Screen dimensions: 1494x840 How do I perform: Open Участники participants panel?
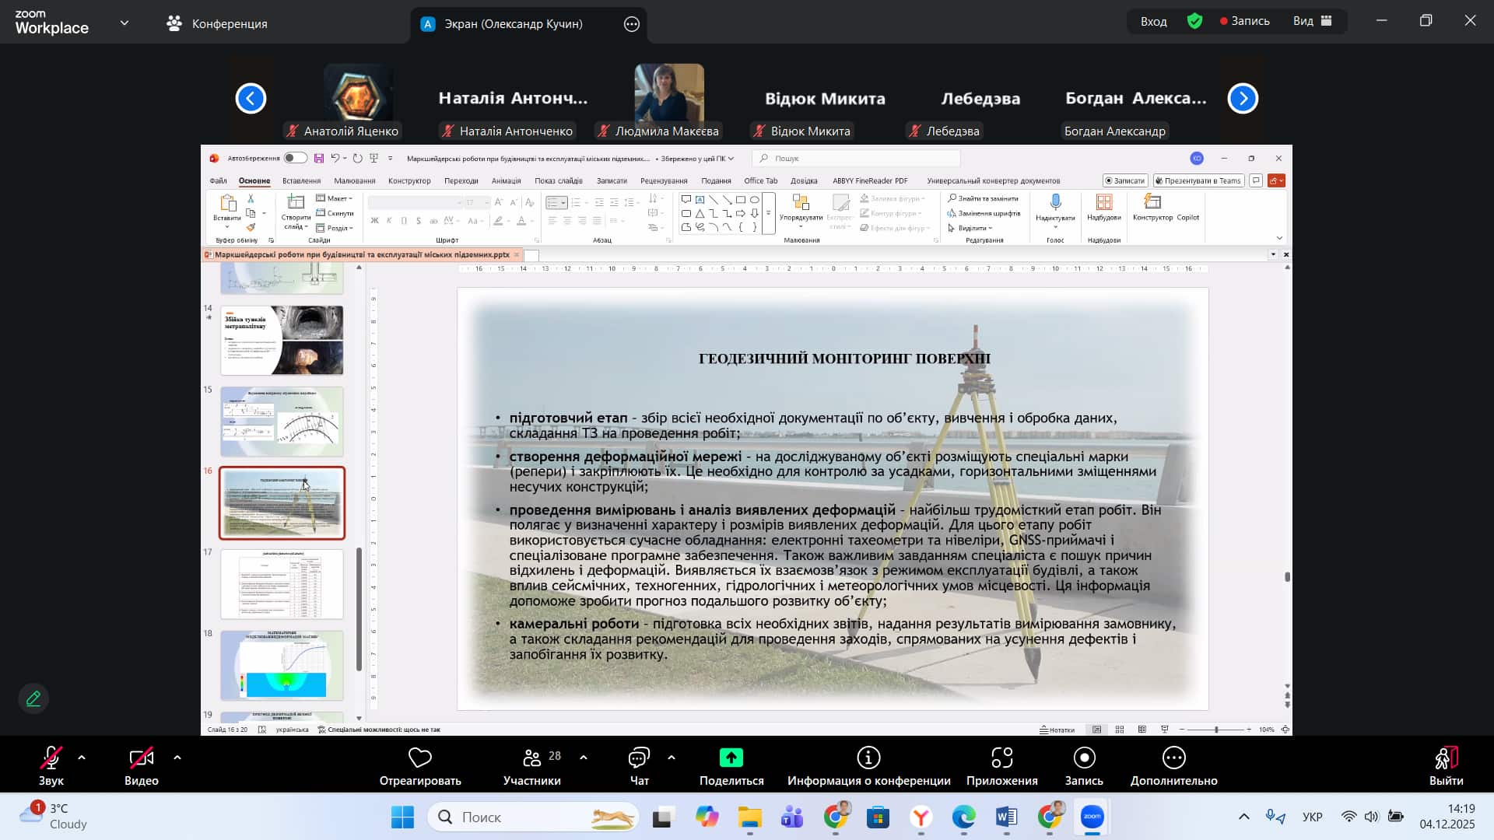click(x=532, y=758)
